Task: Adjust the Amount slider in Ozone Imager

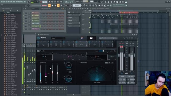Action: point(103,51)
